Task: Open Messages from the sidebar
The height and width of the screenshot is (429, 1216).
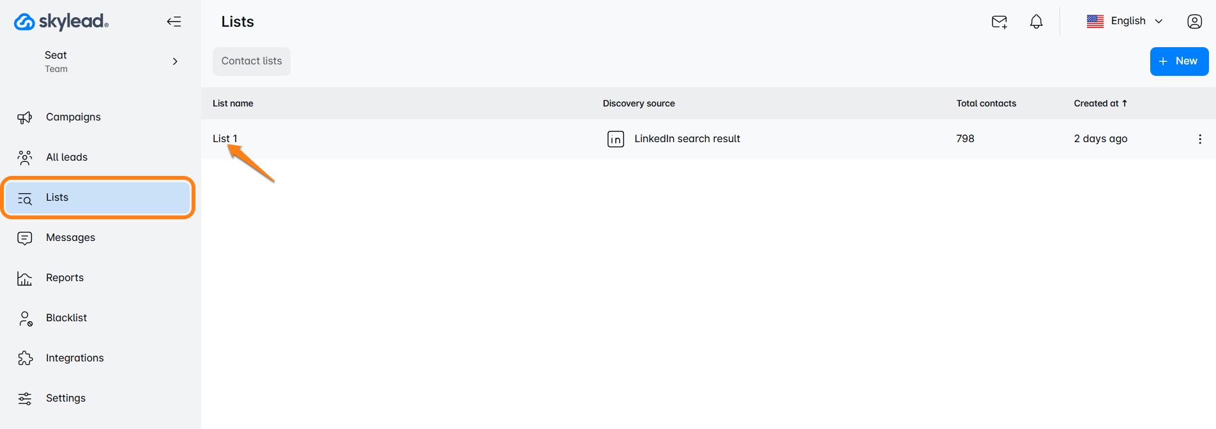Action: click(70, 238)
